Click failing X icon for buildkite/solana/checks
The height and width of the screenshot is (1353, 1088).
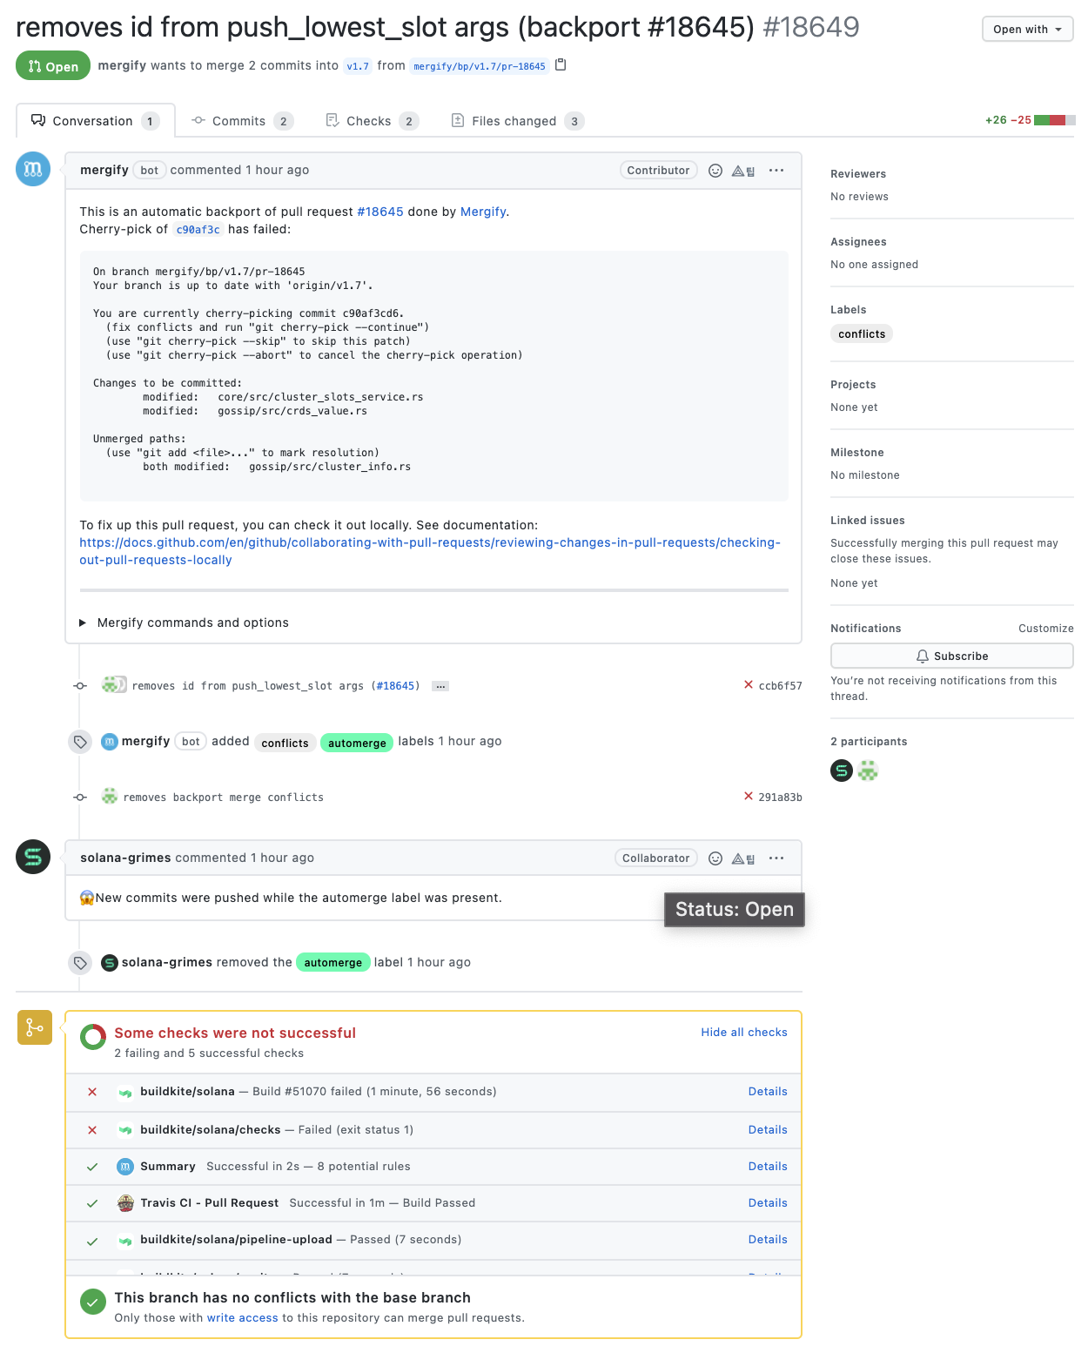(x=92, y=1130)
